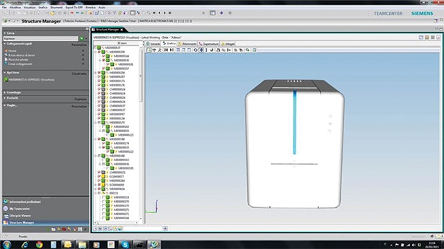
Task: Expand the Cronologia section
Action: (x=5, y=93)
